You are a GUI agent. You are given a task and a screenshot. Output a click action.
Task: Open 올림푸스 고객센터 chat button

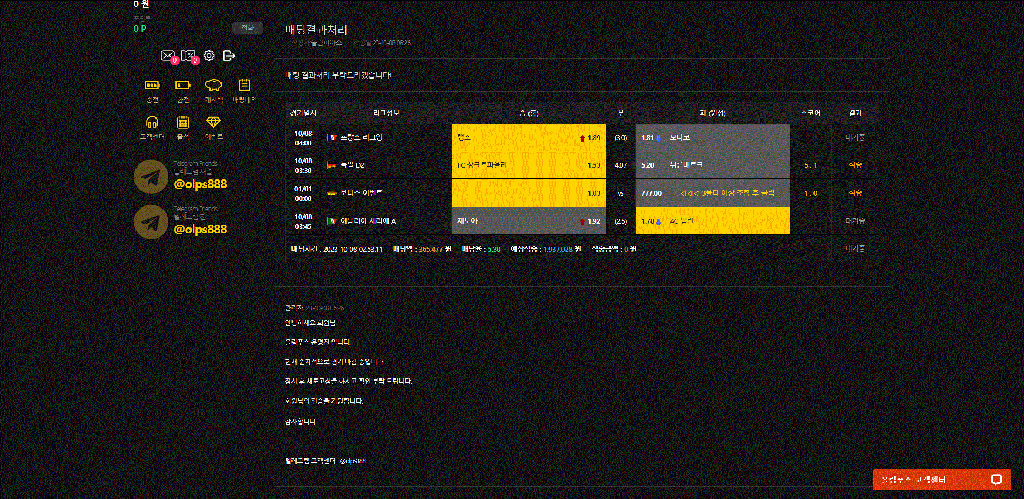(941, 480)
